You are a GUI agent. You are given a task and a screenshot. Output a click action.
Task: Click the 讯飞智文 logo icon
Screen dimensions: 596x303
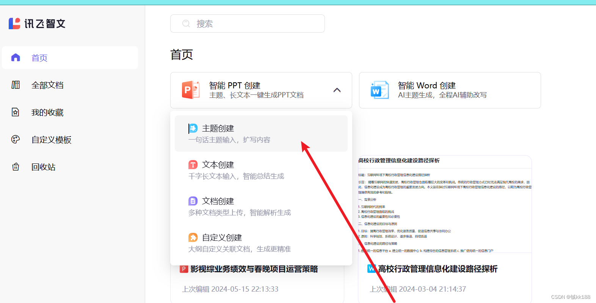click(14, 24)
